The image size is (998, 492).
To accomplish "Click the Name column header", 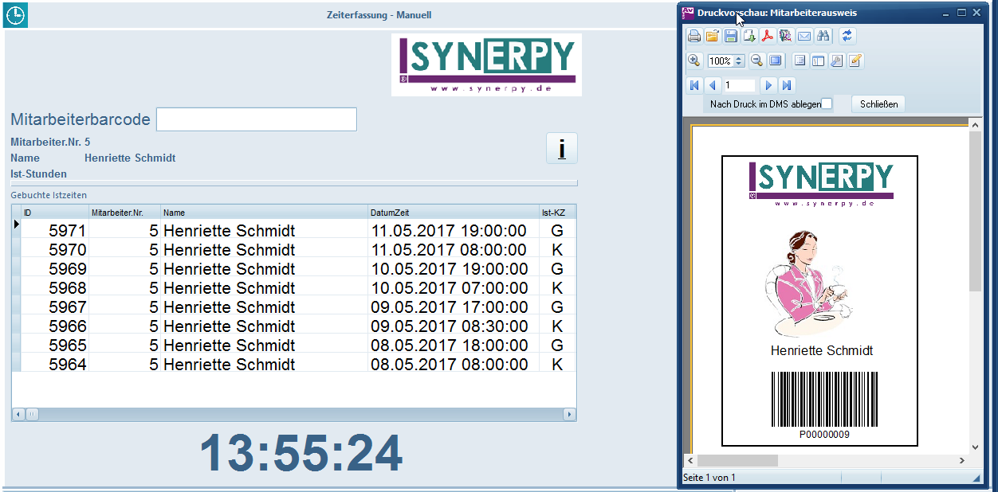I will [x=263, y=213].
